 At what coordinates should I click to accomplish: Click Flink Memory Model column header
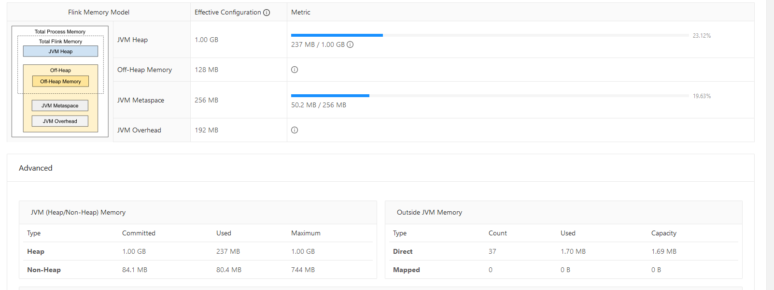click(x=99, y=12)
